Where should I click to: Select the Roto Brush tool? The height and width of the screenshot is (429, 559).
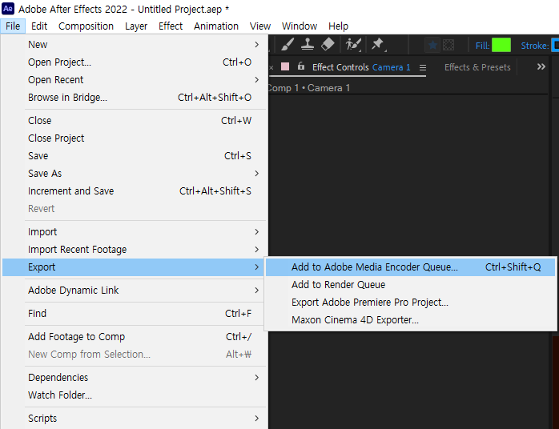(x=353, y=45)
